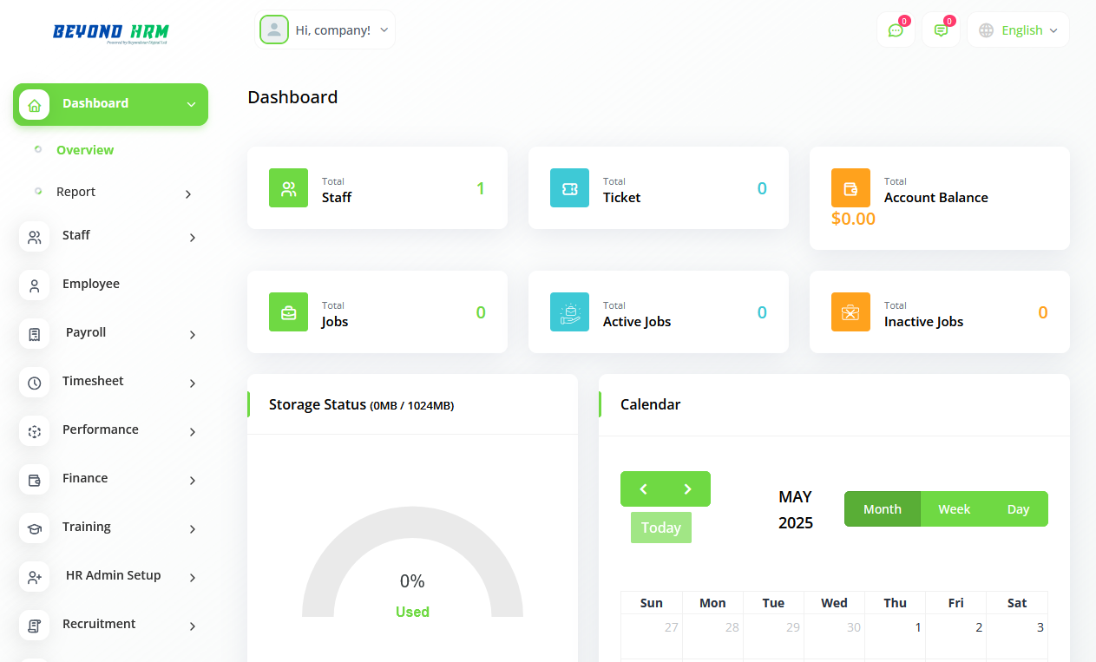The width and height of the screenshot is (1096, 662).
Task: Go to next month in calendar
Action: pyautogui.click(x=688, y=489)
